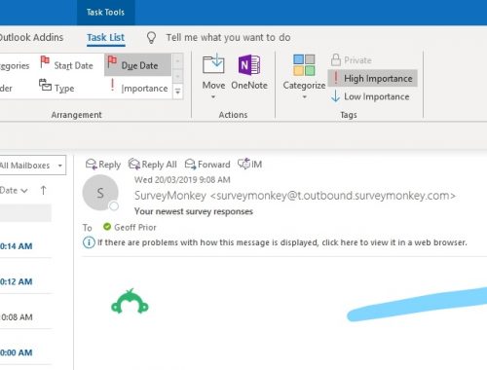This screenshot has width=487, height=370.
Task: Open the Move dropdown arrow
Action: tap(213, 97)
